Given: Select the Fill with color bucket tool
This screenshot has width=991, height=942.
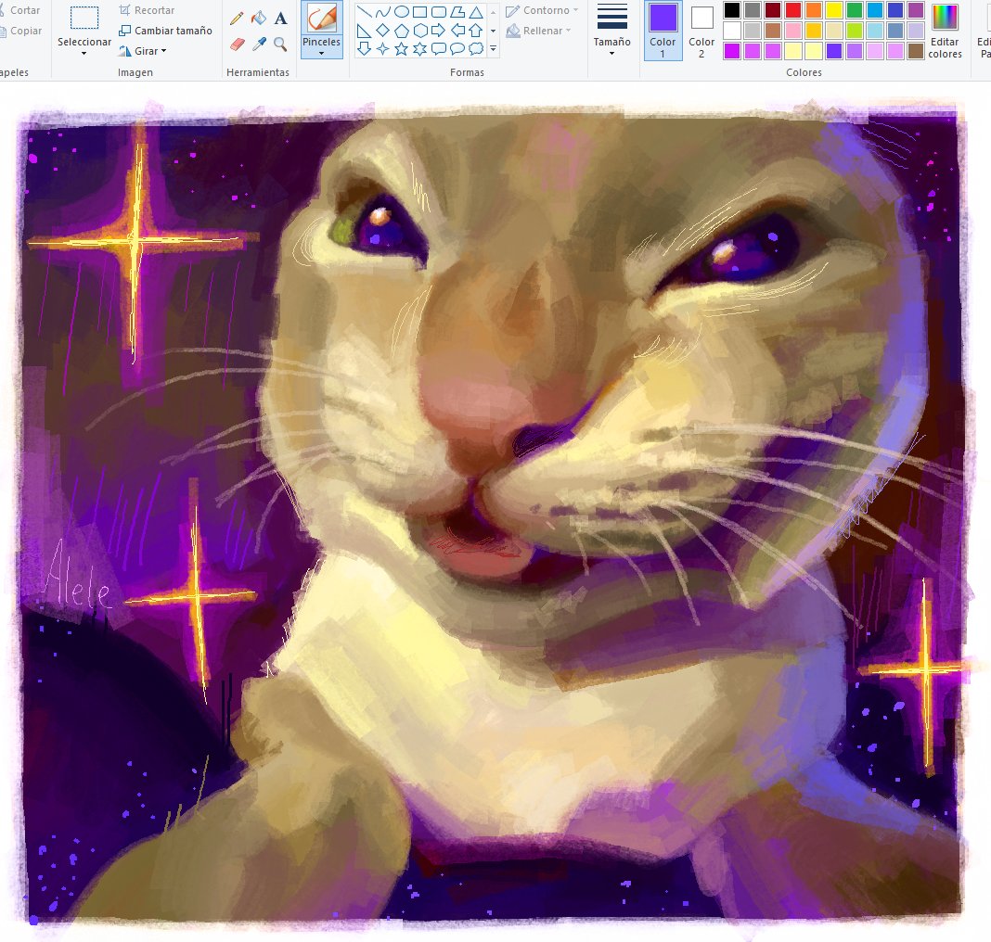Looking at the screenshot, I should pos(259,19).
